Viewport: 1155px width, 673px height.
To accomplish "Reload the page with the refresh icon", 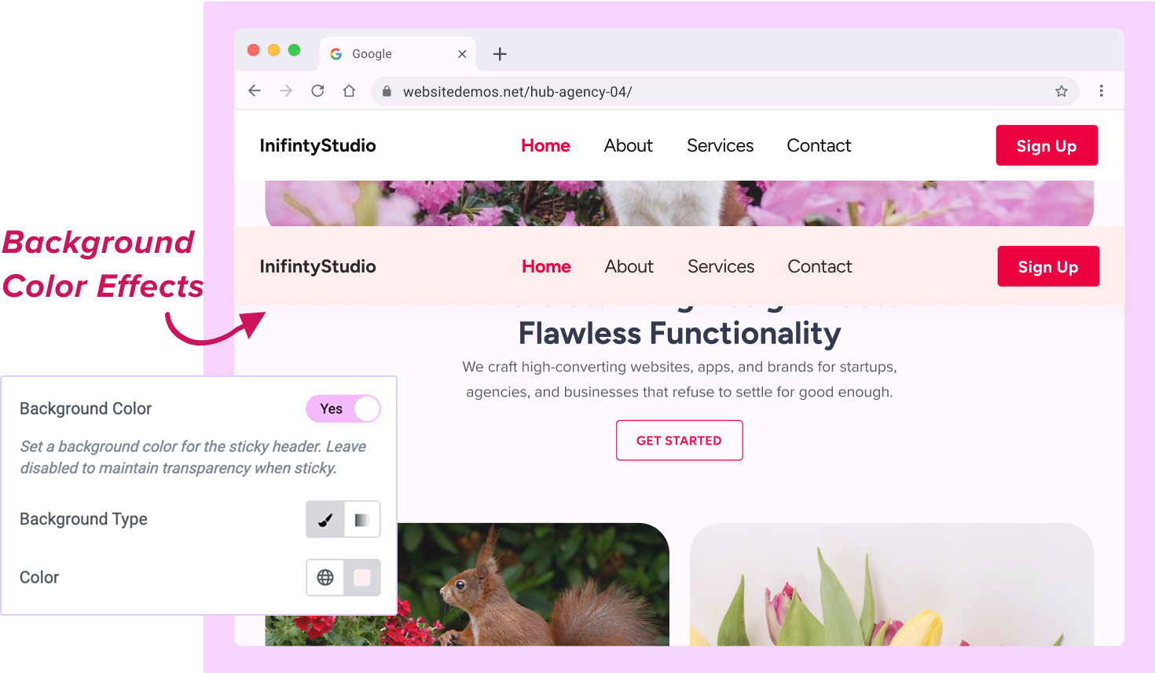I will pyautogui.click(x=317, y=91).
